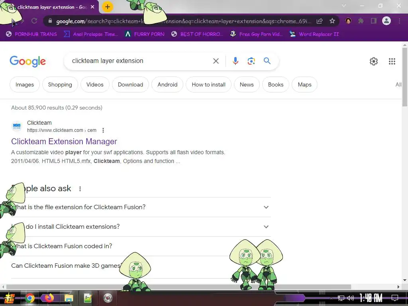Filter results by Books
The width and height of the screenshot is (408, 306).
tap(276, 84)
